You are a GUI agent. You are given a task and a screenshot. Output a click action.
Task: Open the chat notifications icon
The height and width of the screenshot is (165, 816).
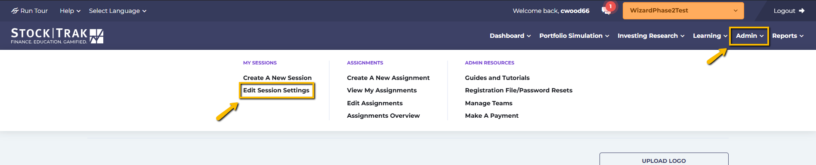point(607,9)
